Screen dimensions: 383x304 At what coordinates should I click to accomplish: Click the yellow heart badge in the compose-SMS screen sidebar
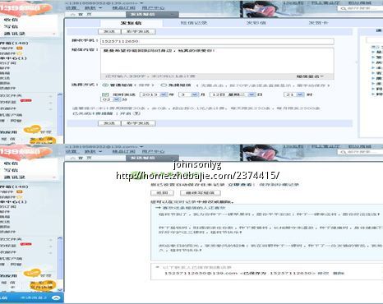[x=32, y=129]
